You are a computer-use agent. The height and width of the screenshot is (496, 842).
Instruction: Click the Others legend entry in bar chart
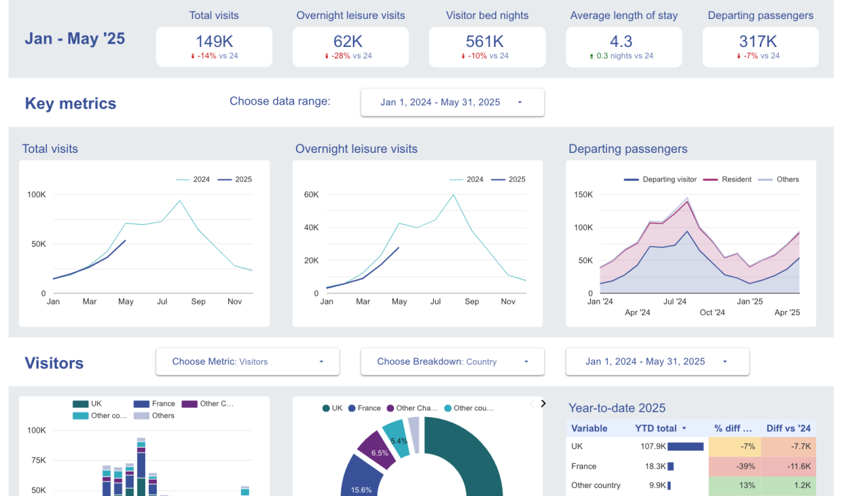pyautogui.click(x=154, y=416)
